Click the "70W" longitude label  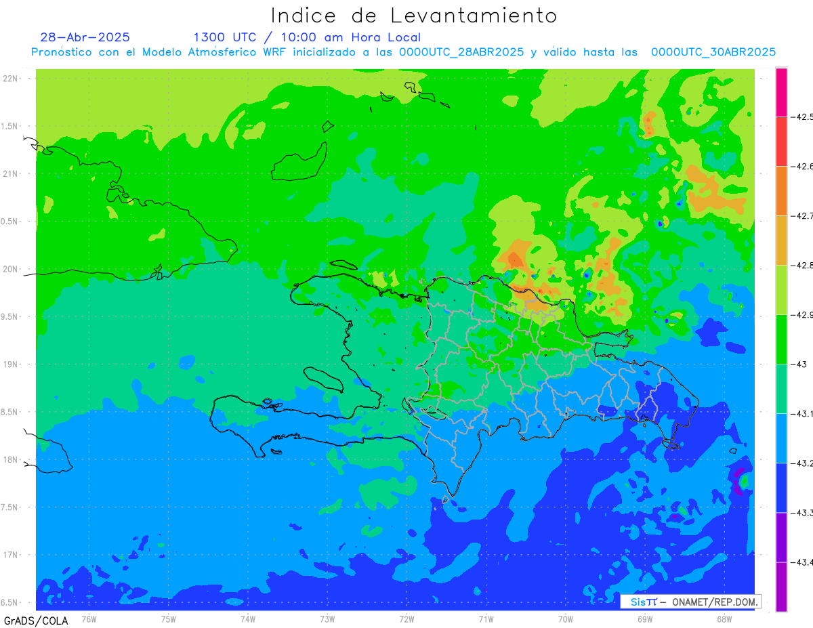coord(566,619)
